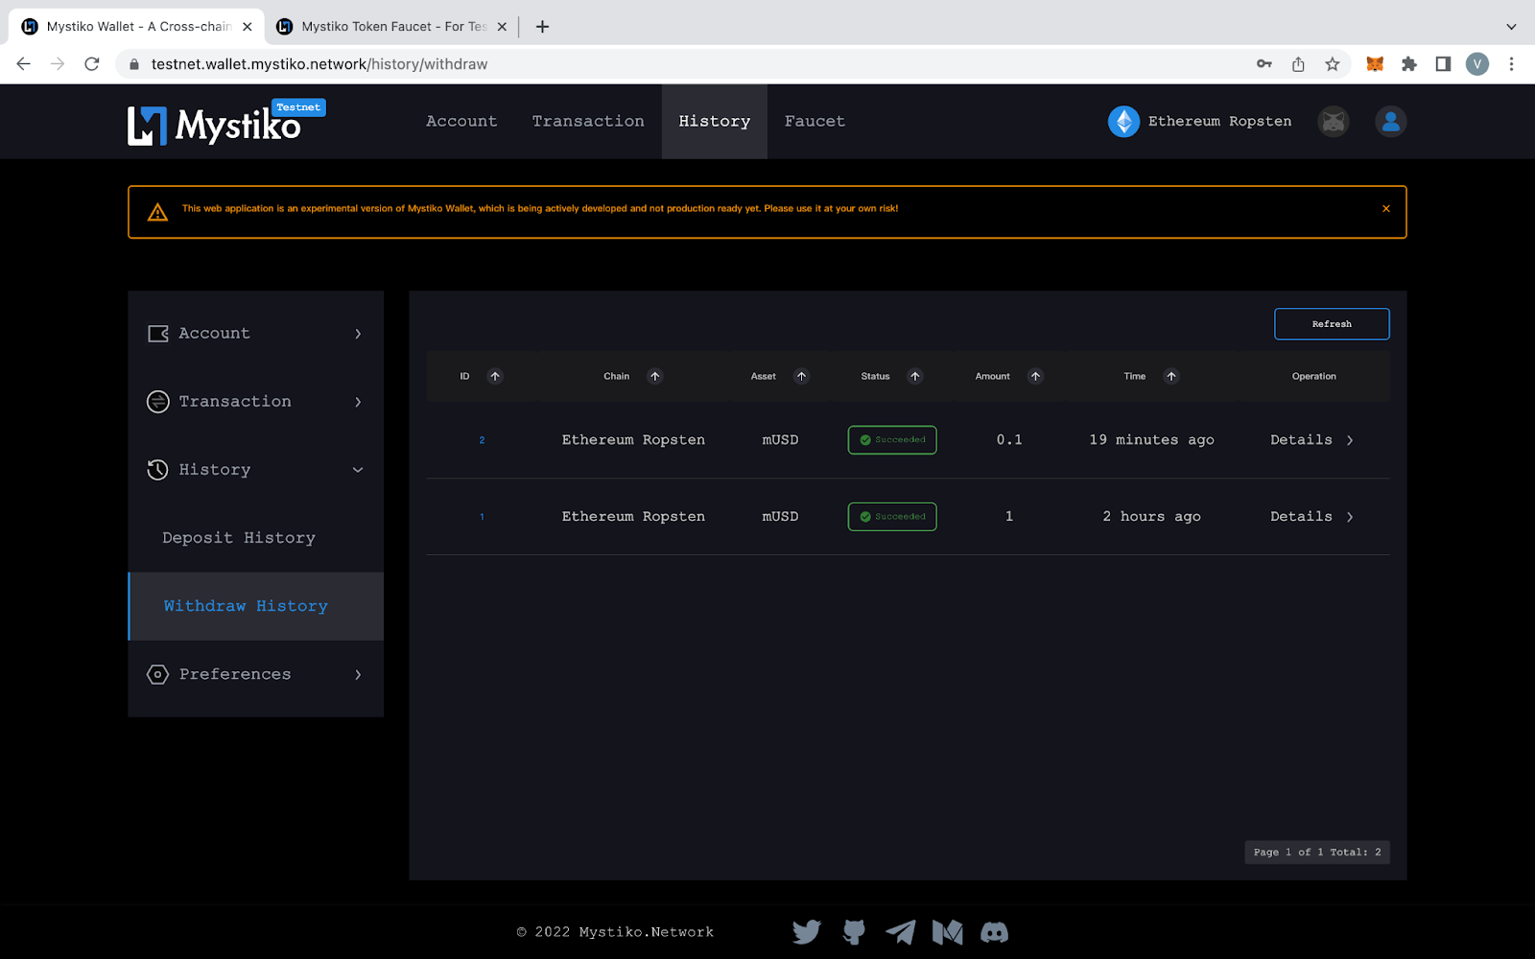Screen dimensions: 1535x959
Task: Open the browser extensions puzzle icon
Action: 1409,64
